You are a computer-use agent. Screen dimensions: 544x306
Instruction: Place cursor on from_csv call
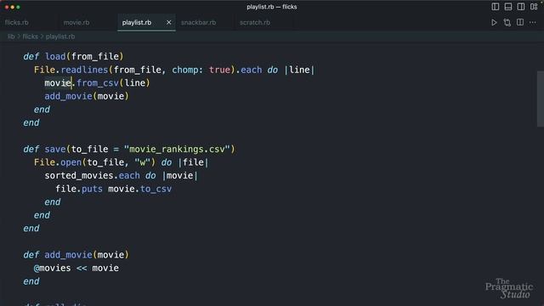pos(98,83)
